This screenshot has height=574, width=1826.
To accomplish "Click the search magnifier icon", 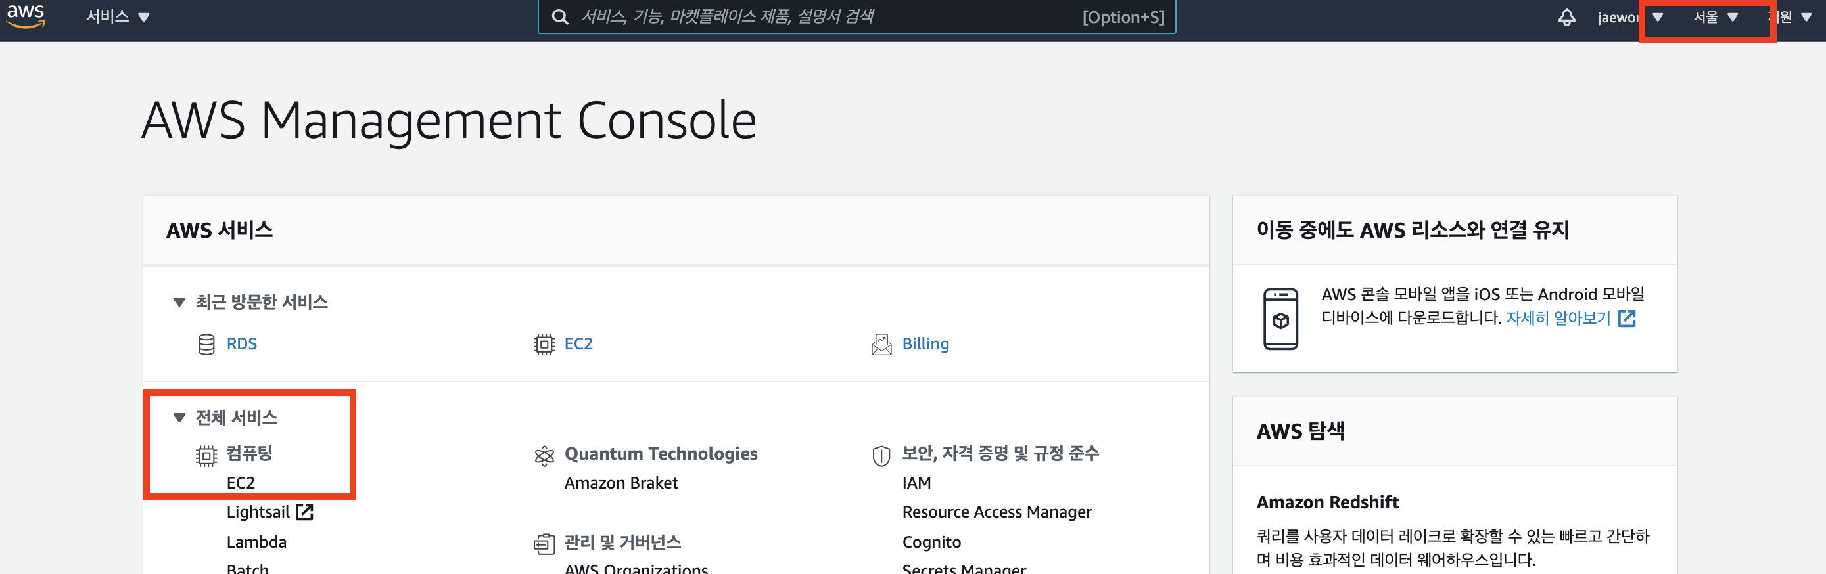I will pyautogui.click(x=560, y=17).
